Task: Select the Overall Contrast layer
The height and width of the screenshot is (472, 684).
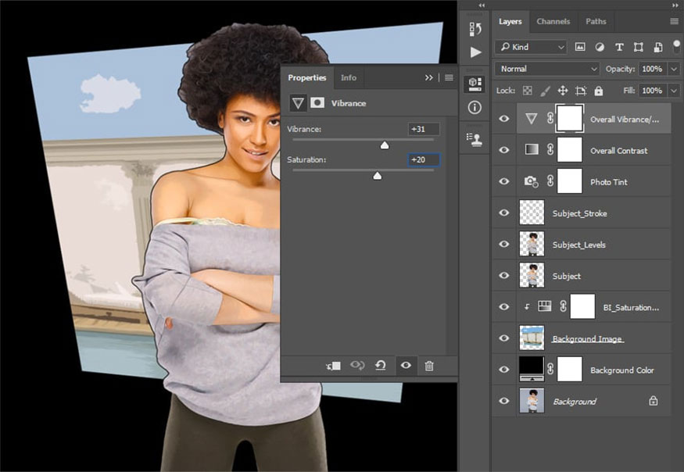Action: tap(618, 151)
